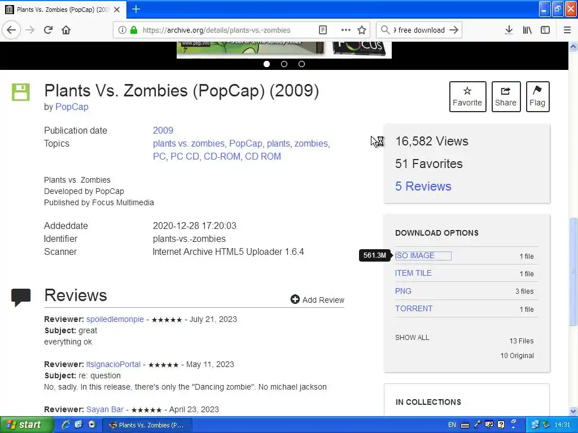Screen dimensions: 578x433
Task: Click the Reviews speech bubble icon
Action: [x=21, y=298]
